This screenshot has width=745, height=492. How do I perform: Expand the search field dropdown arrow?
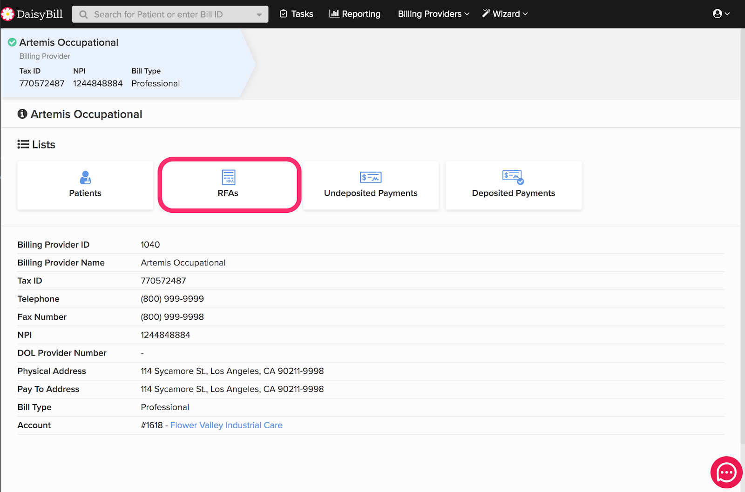point(259,14)
